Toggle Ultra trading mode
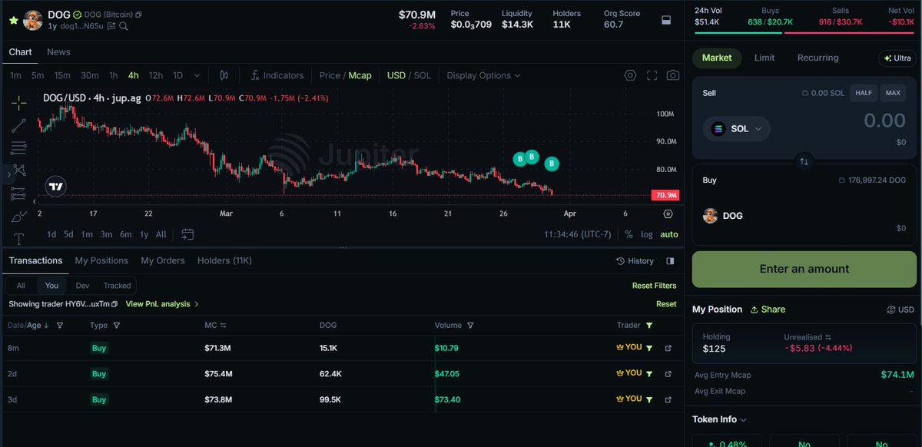Image resolution: width=922 pixels, height=447 pixels. point(897,58)
